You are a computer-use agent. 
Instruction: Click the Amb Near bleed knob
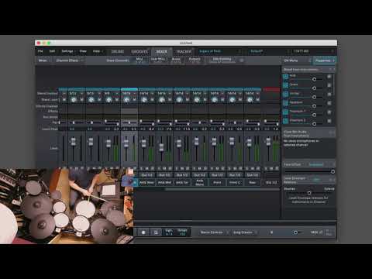[x=144, y=99]
